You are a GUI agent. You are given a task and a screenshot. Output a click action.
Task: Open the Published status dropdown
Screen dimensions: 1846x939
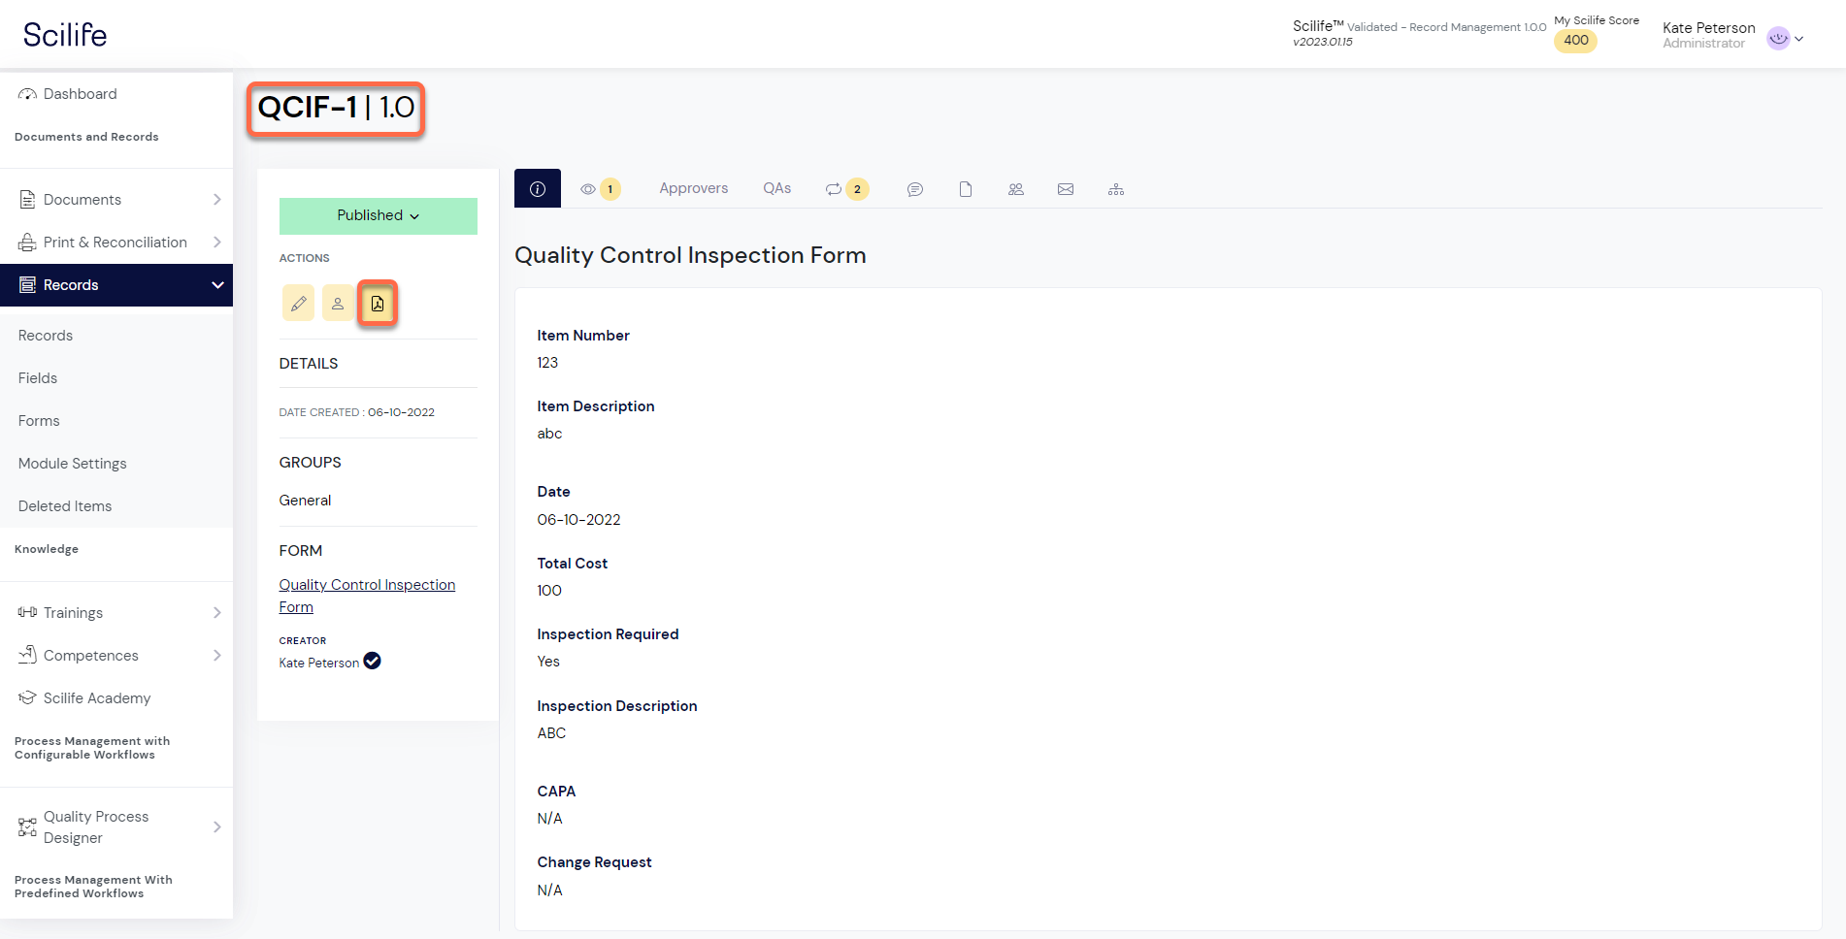click(x=379, y=215)
